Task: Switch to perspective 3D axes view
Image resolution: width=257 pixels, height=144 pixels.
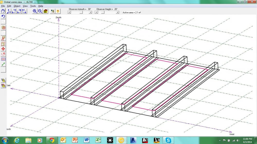Action: click(x=9, y=11)
